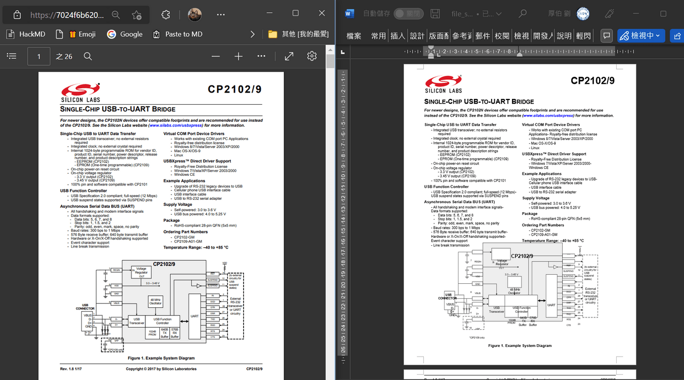Zoom in the PDF view
Image resolution: width=684 pixels, height=380 pixels.
239,56
